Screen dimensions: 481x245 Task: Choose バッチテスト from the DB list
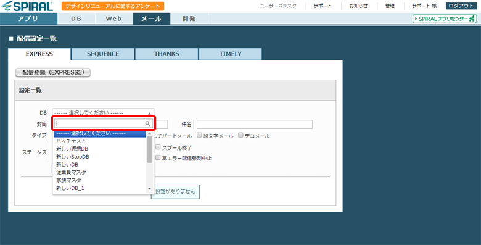tap(100, 141)
